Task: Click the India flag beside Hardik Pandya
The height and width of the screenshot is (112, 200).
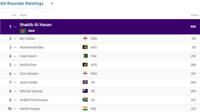Action: pyautogui.click(x=85, y=109)
